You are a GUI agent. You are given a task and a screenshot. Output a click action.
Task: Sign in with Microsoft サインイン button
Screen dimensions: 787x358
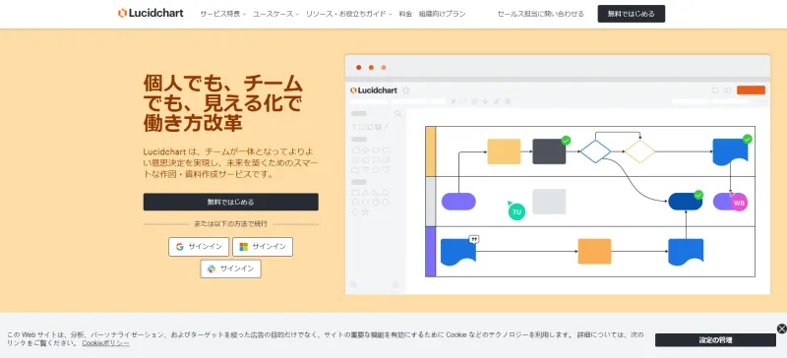coord(263,247)
